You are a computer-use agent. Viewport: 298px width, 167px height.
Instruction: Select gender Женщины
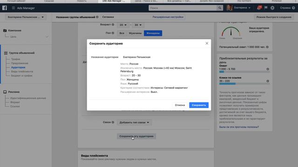(x=153, y=33)
